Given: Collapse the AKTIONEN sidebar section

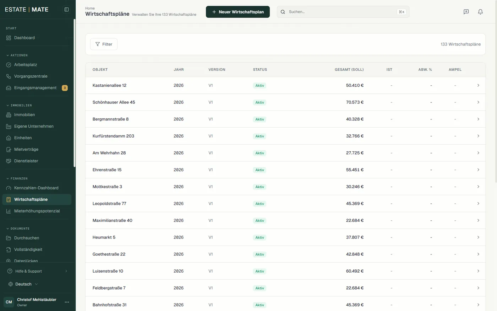Looking at the screenshot, I should (17, 55).
